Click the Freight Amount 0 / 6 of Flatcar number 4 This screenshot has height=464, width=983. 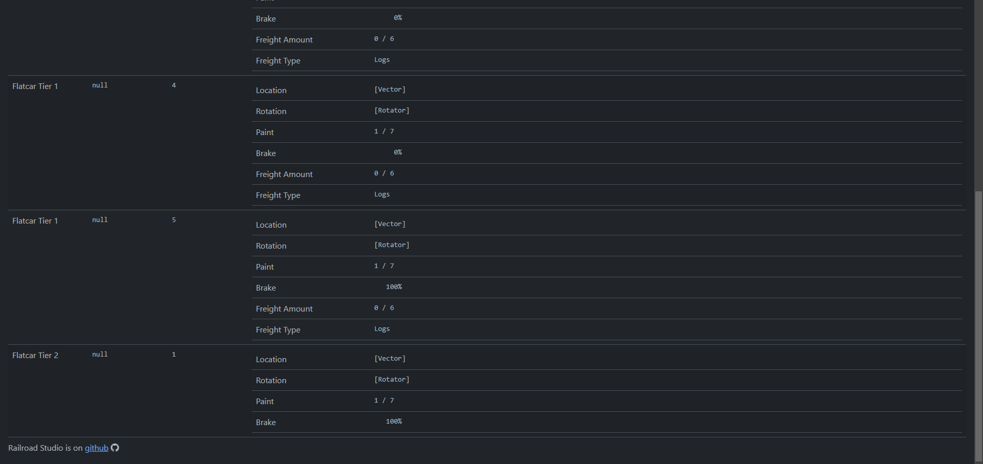384,173
